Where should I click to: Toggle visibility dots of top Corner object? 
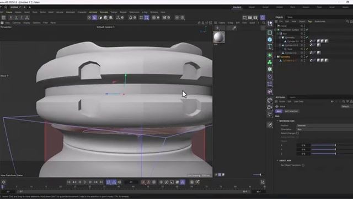click(304, 26)
